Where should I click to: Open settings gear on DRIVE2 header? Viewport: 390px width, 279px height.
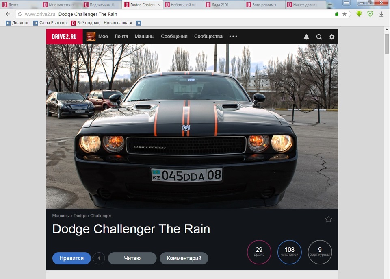pyautogui.click(x=332, y=37)
